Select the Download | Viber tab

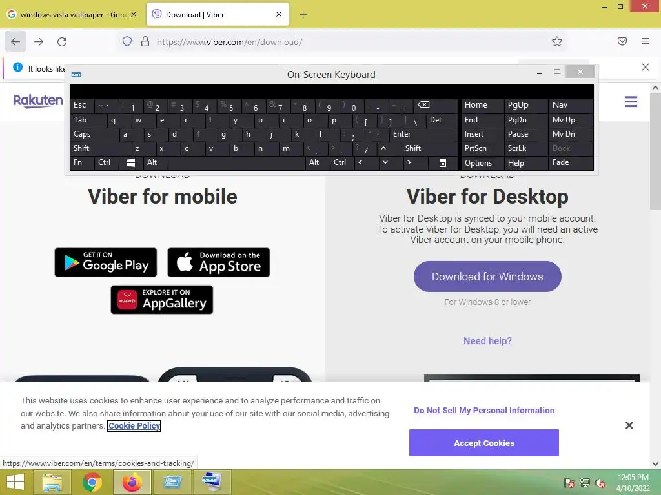(x=218, y=15)
